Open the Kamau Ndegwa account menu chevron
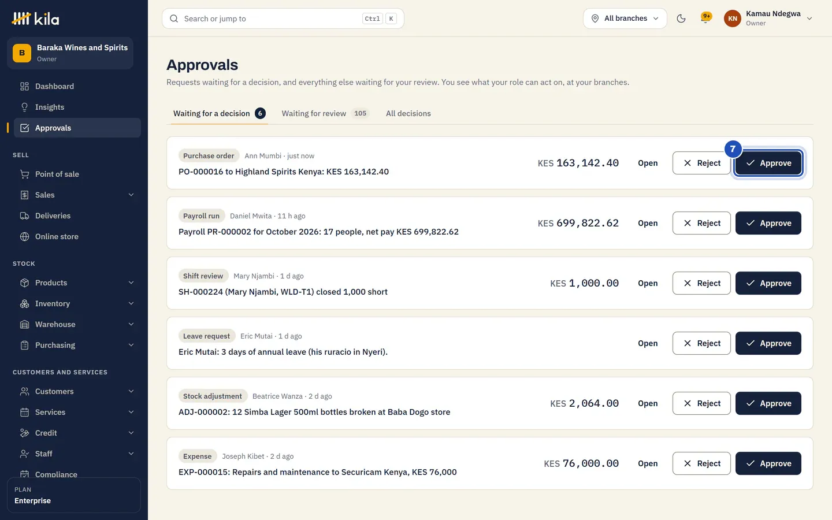The width and height of the screenshot is (832, 520). 809,18
